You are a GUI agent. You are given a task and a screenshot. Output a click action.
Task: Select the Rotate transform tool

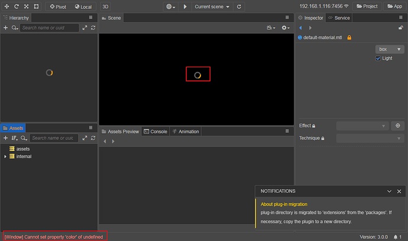(17, 6)
